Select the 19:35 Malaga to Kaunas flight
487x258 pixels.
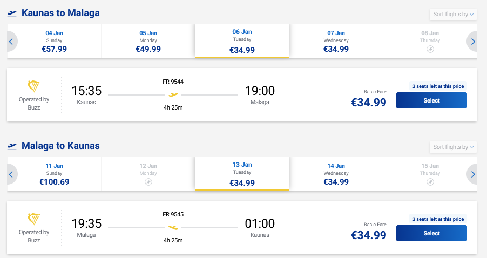tap(431, 233)
